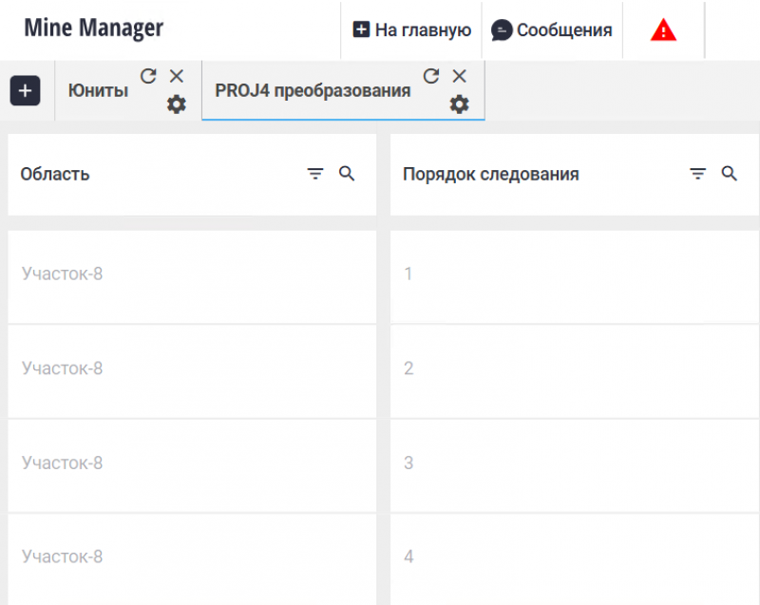Open Сообщения

click(x=552, y=30)
